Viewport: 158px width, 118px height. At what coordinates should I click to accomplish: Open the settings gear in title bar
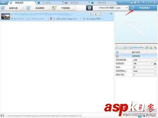pyautogui.click(x=135, y=3)
